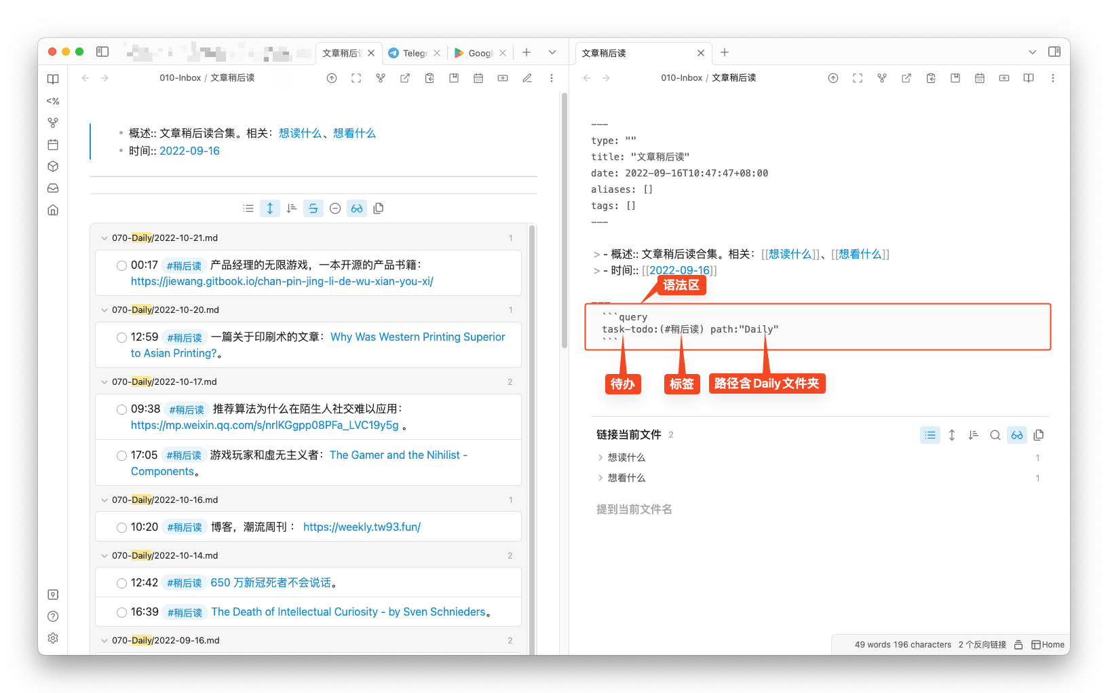Screen dimensions: 1108x693
Task: Add new tab in left pane
Action: point(527,52)
